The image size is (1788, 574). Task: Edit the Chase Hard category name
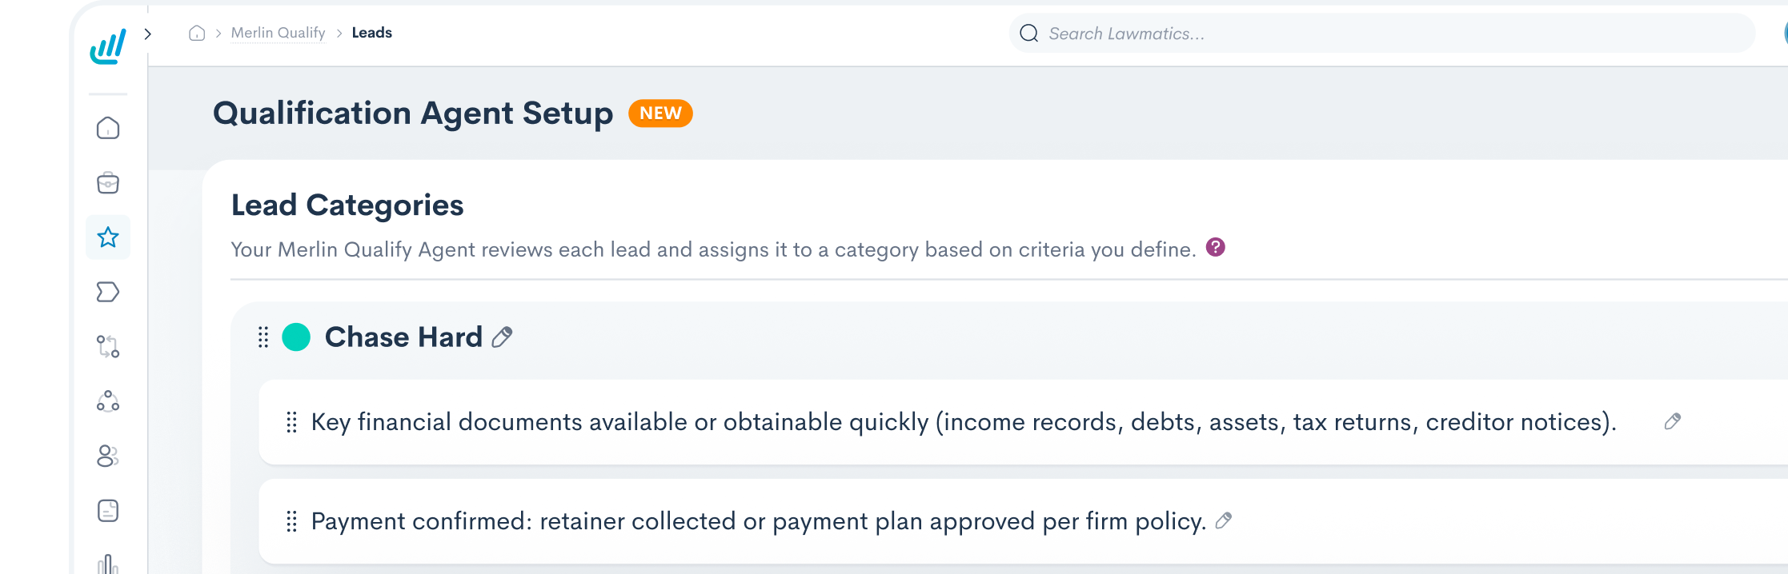coord(502,337)
